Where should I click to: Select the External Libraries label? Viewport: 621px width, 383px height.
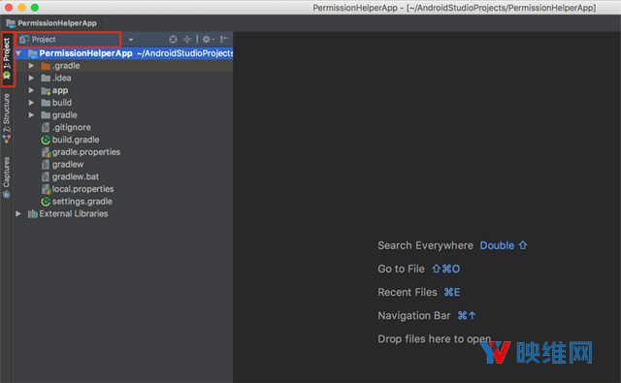point(74,213)
